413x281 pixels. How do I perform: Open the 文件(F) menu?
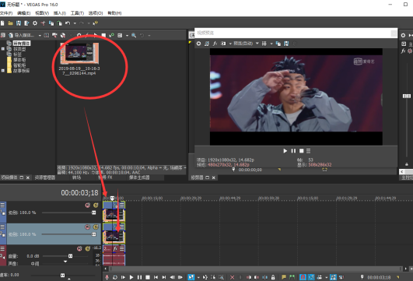point(6,13)
